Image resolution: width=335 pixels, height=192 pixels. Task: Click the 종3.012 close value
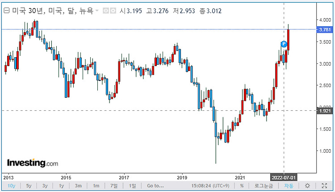[x=210, y=11]
